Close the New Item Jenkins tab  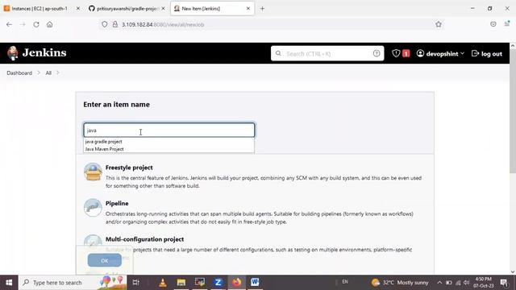pos(248,9)
